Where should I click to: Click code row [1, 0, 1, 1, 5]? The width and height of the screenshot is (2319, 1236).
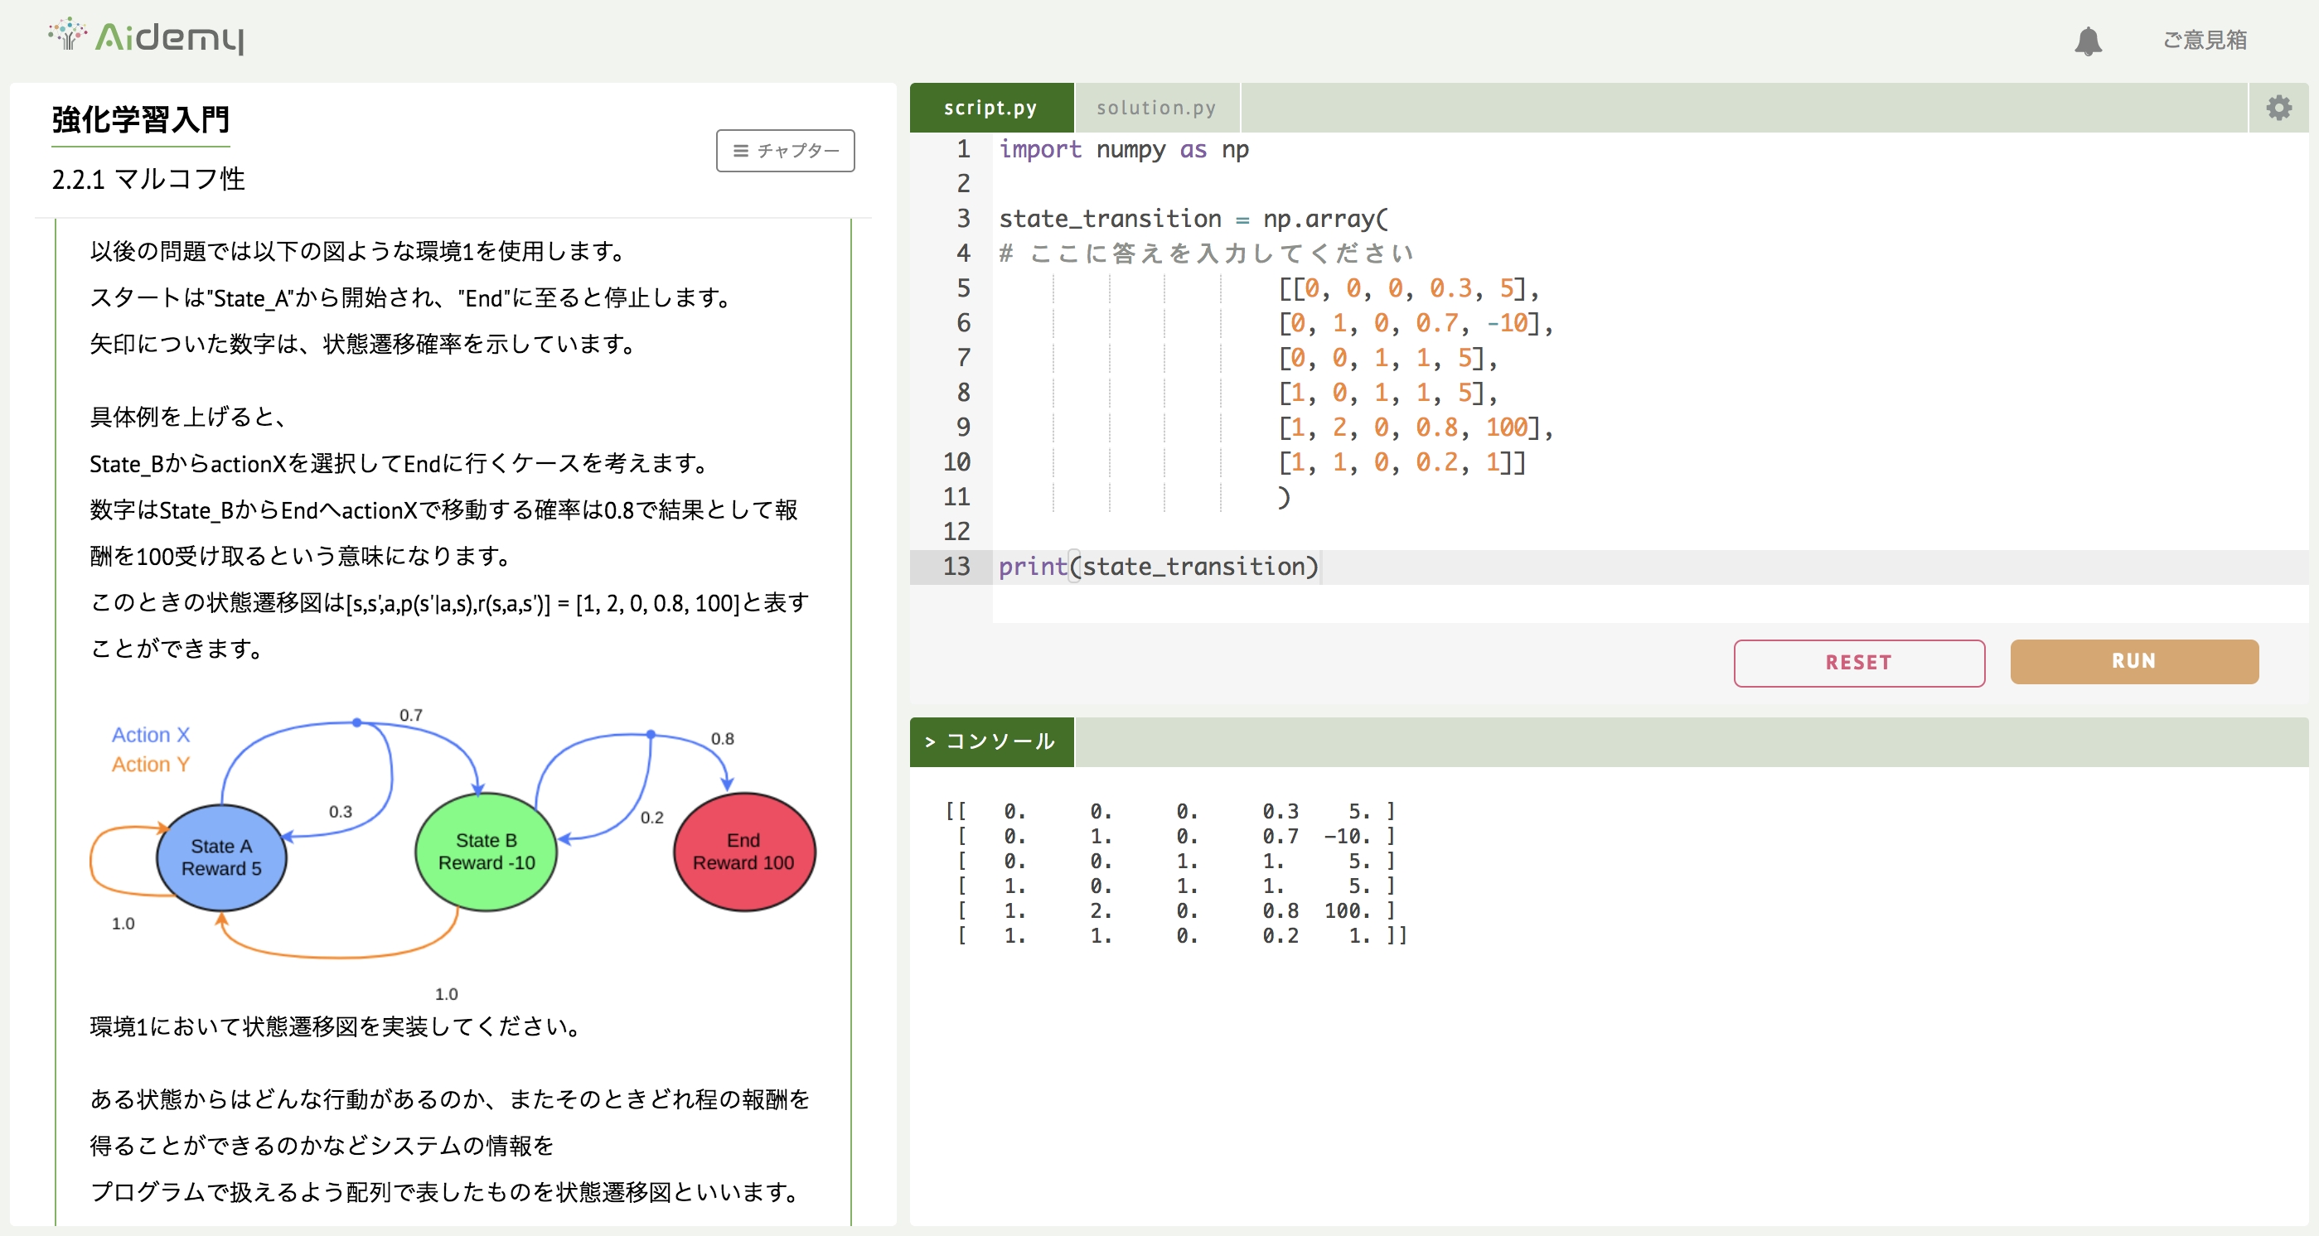[x=1387, y=392]
